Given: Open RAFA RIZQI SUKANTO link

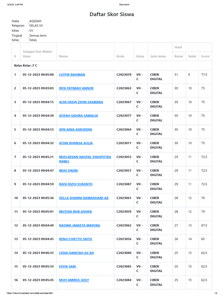Looking at the screenshot, I should click(x=76, y=184).
